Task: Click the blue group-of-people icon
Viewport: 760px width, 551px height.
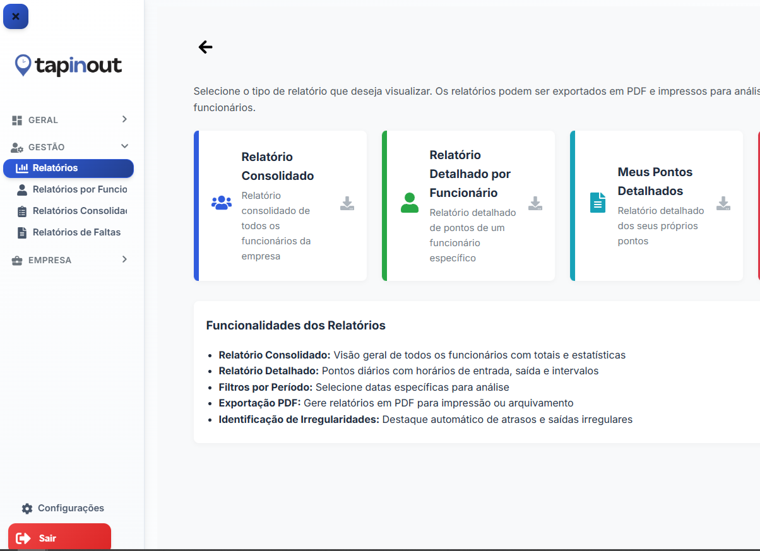Action: tap(222, 203)
